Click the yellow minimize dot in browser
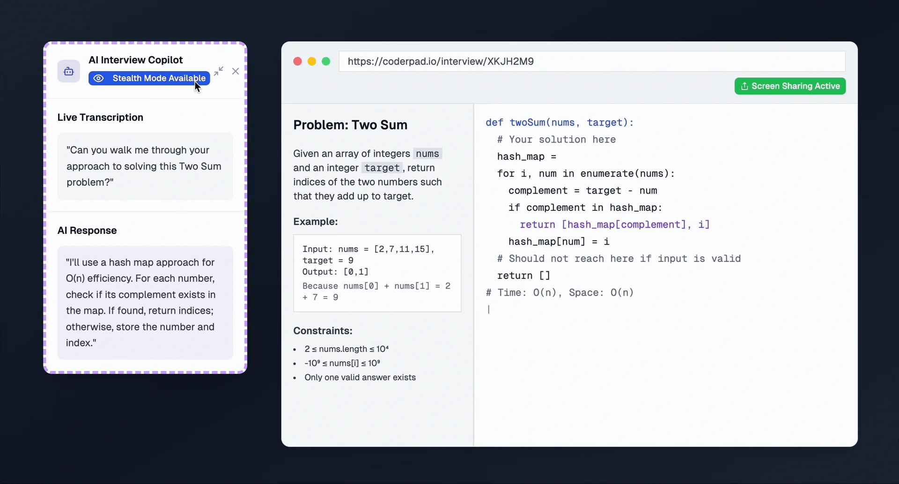 click(312, 61)
